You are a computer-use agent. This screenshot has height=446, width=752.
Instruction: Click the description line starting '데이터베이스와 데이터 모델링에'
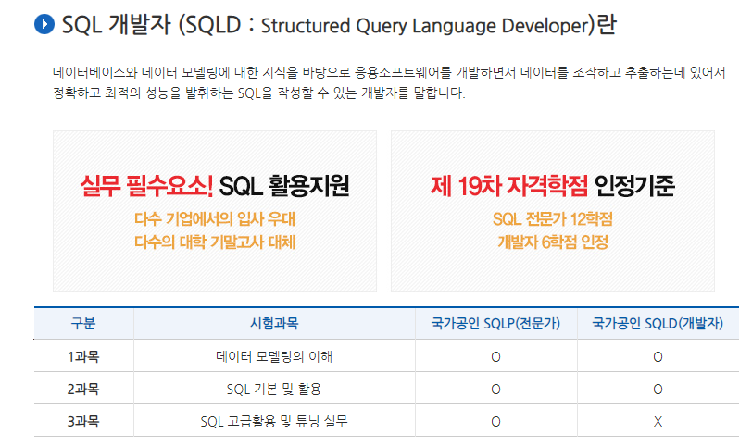pos(389,73)
